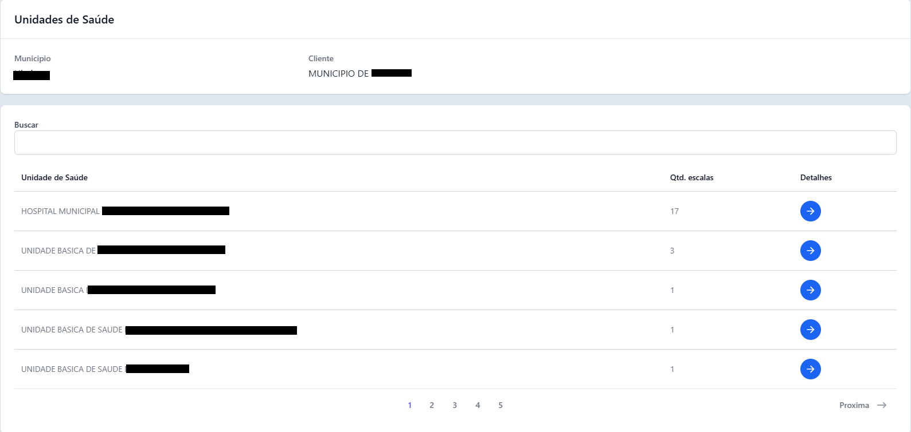Select the UNIDADE BASICA DE unit name with 3 escalas
The width and height of the screenshot is (911, 432).
tap(123, 251)
